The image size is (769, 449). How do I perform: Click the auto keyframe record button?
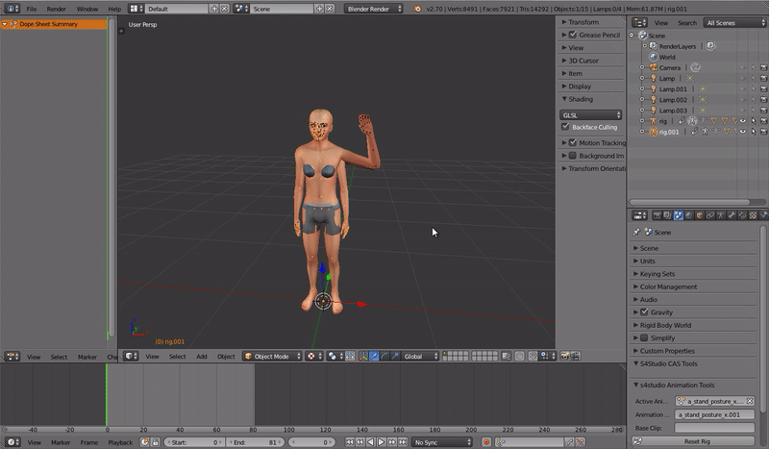[486, 442]
